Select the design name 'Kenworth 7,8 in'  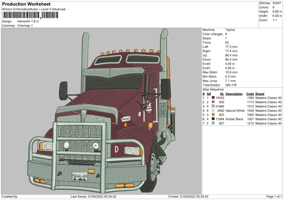pyautogui.click(x=28, y=21)
